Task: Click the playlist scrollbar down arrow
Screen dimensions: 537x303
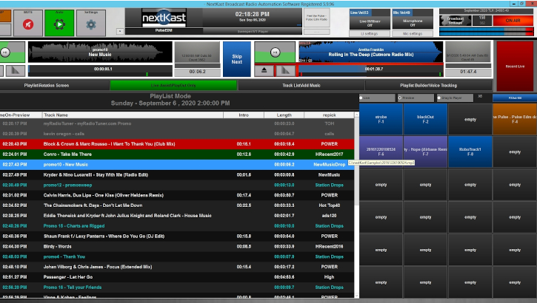Action: point(356,296)
